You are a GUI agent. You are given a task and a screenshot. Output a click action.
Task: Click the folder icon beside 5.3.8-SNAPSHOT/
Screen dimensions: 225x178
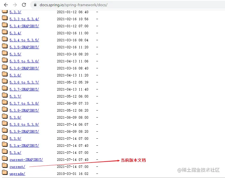point(5,109)
